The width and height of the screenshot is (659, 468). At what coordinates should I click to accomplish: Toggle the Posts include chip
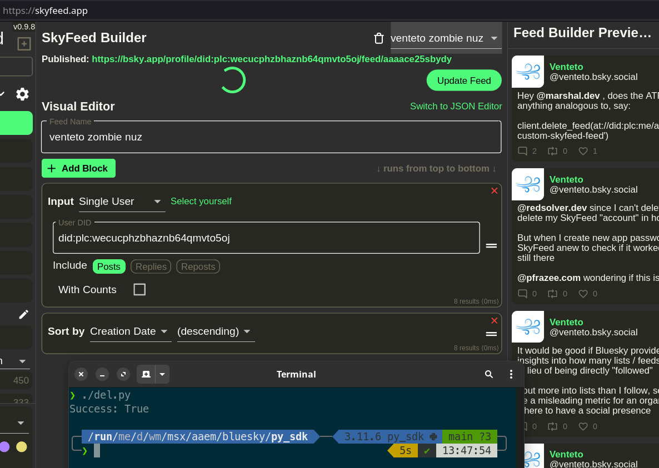click(x=109, y=266)
